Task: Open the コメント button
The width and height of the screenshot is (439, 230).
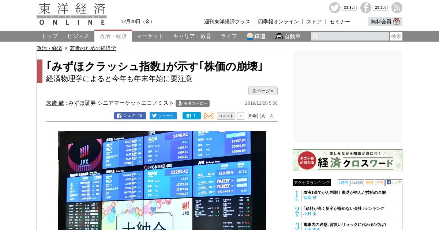Action: [226, 116]
